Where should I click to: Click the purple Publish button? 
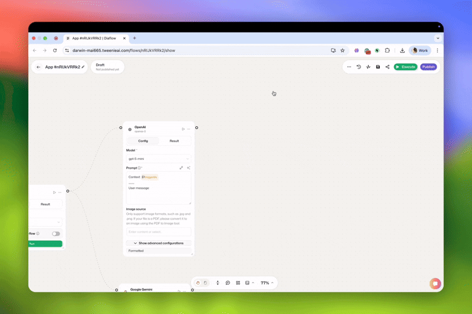(428, 67)
